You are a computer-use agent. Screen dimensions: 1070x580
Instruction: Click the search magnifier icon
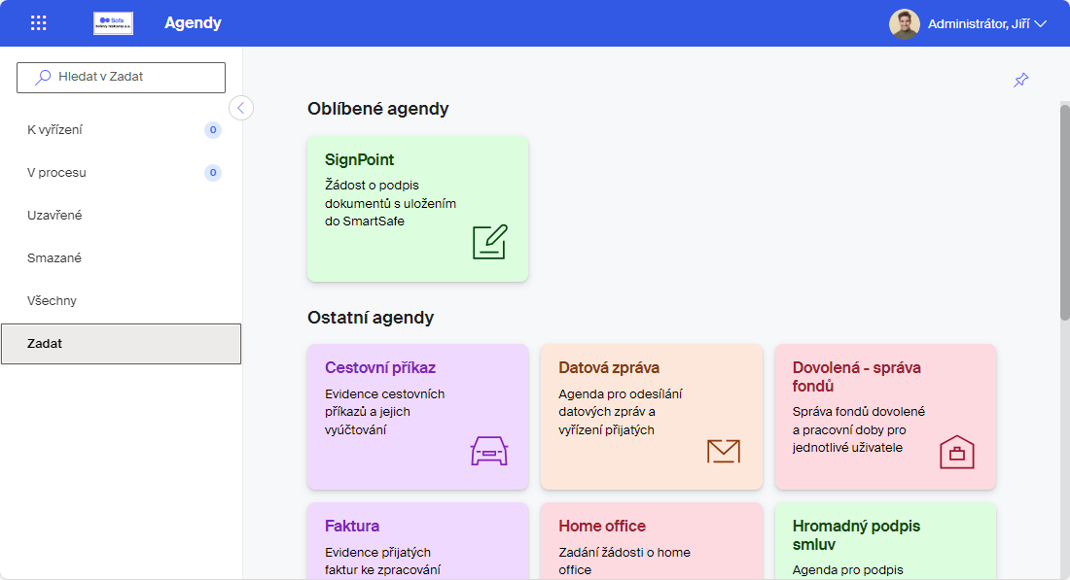click(x=43, y=77)
